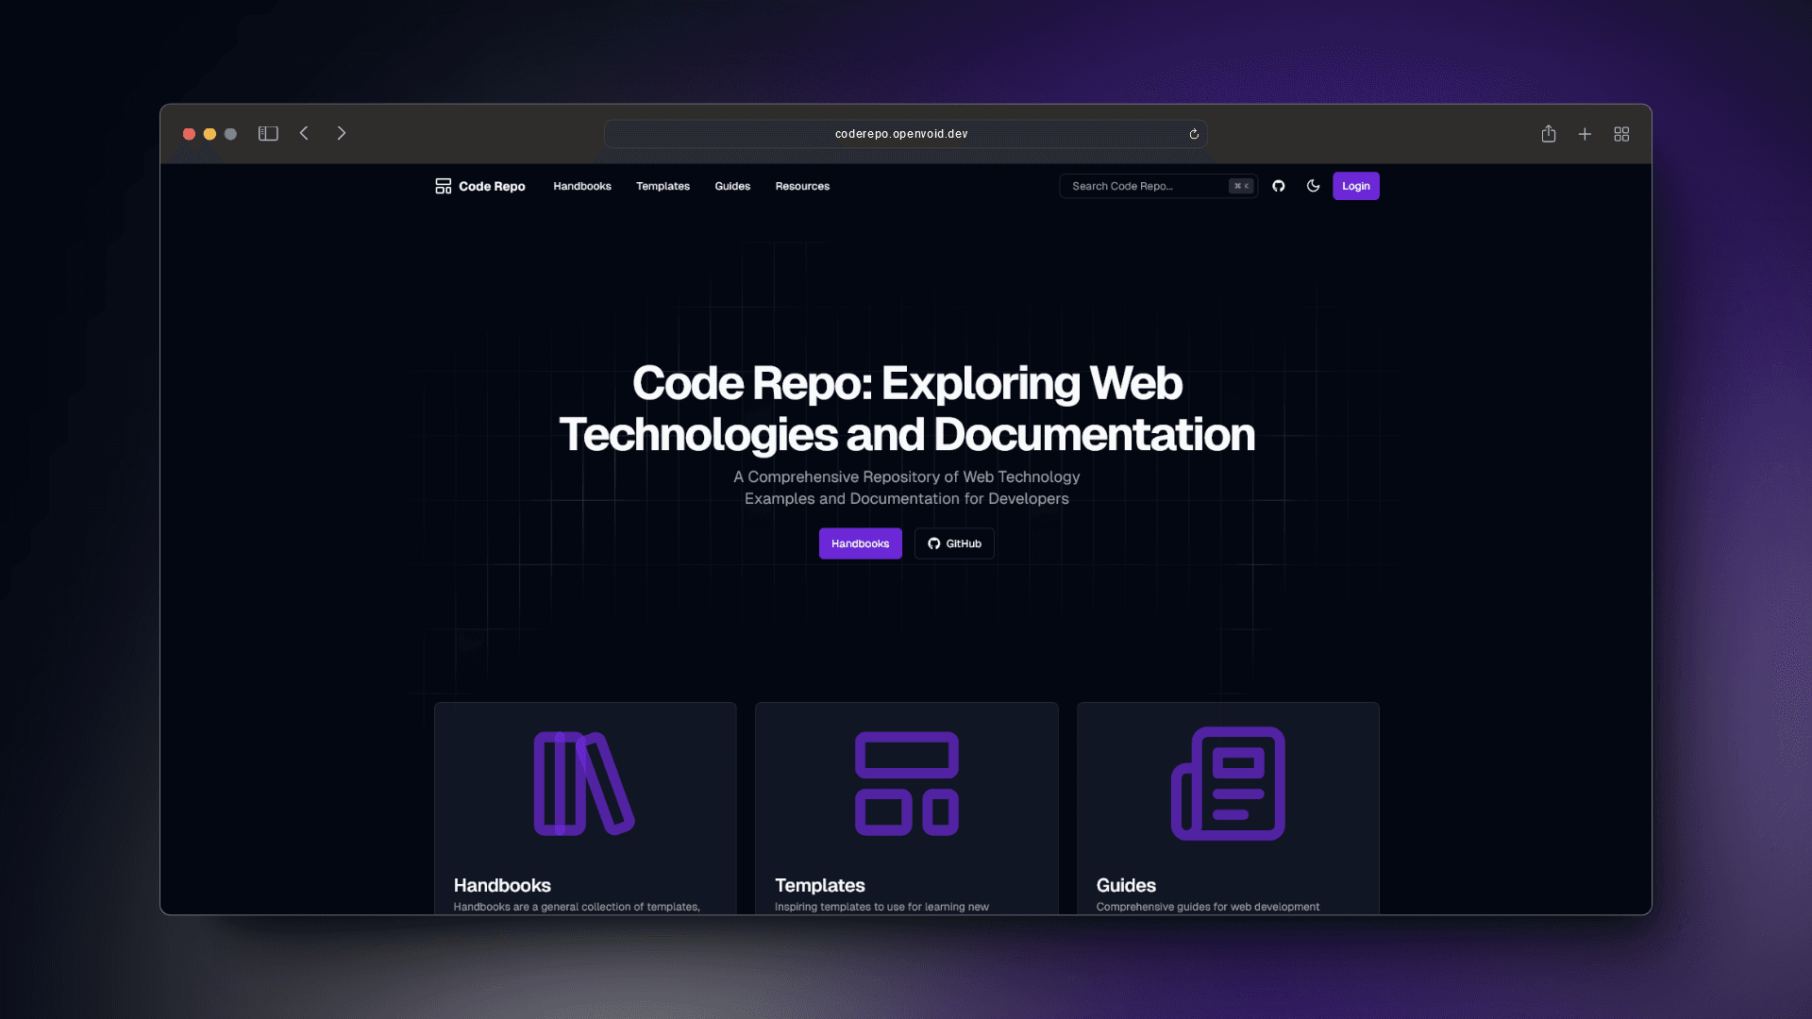This screenshot has width=1812, height=1019.
Task: Click the Login button
Action: pyautogui.click(x=1355, y=185)
